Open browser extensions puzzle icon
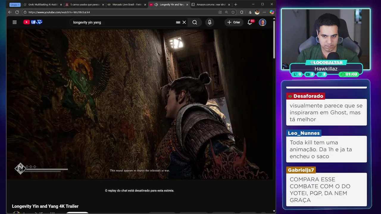Screen dimensions: 381x214 pyautogui.click(x=242, y=12)
